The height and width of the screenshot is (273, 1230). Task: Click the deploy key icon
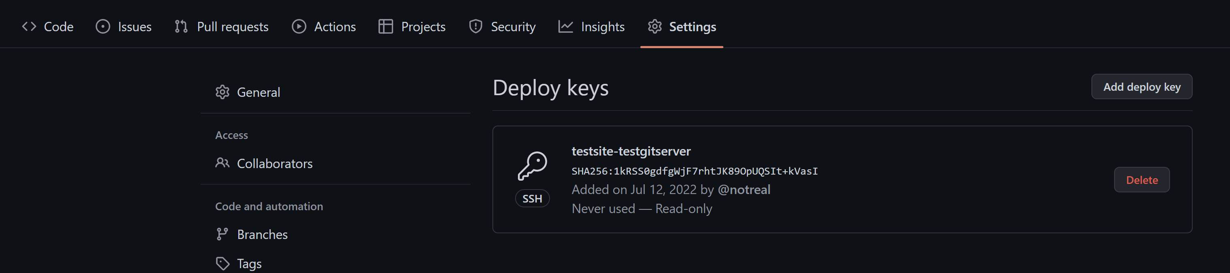click(533, 166)
